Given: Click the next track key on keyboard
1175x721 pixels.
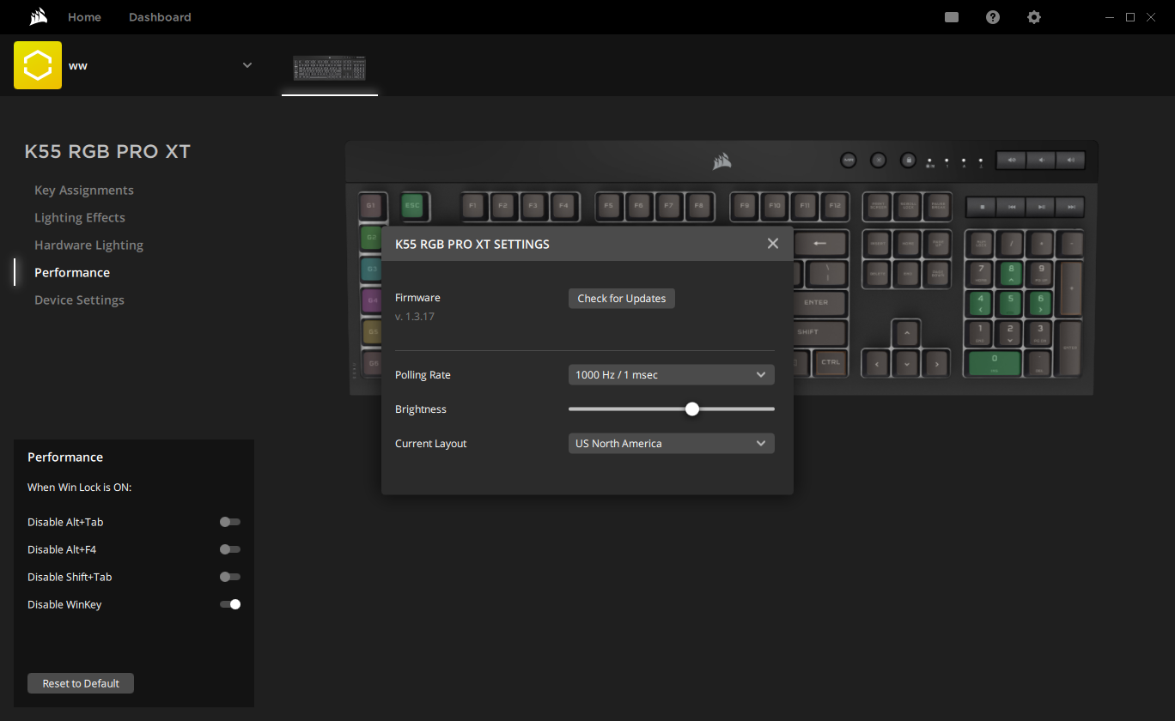Looking at the screenshot, I should (1070, 207).
